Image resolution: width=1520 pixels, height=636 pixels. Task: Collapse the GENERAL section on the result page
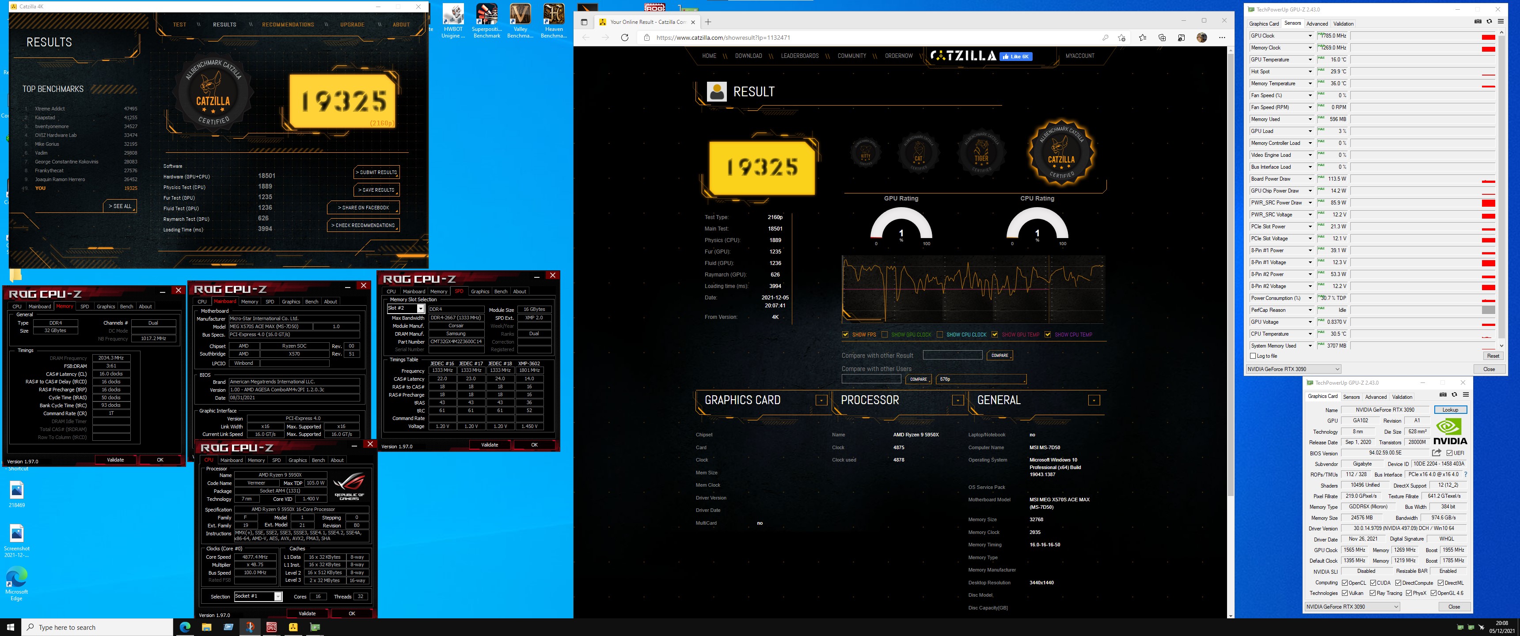tap(1094, 400)
